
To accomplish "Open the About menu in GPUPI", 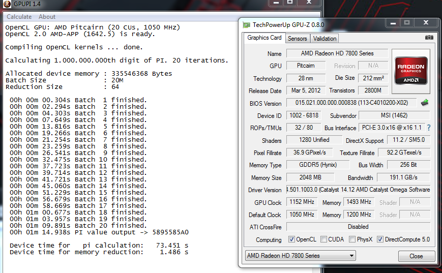I will click(x=47, y=17).
